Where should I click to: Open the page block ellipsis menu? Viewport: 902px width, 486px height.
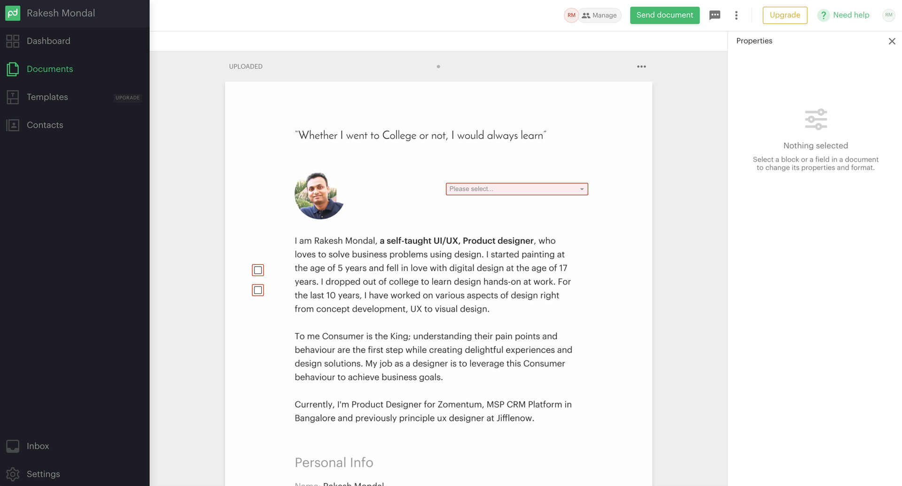pos(641,67)
